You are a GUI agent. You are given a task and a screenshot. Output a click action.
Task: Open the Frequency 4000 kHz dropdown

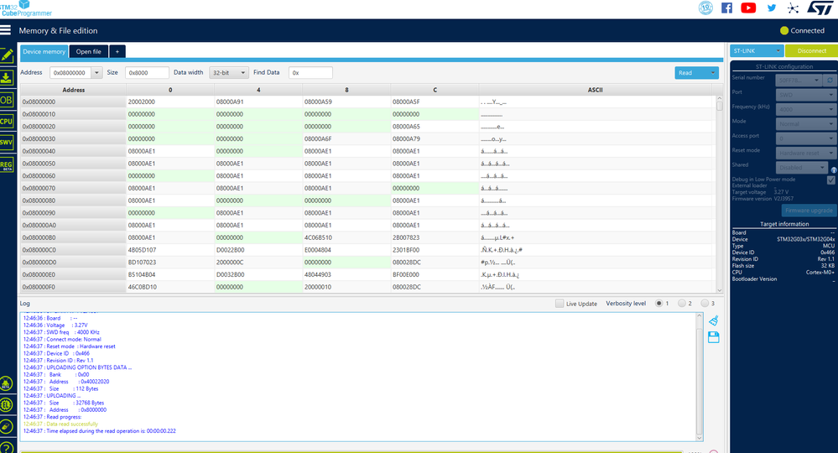(805, 109)
